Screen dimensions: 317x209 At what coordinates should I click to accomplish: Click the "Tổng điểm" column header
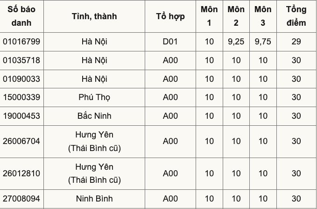point(296,16)
